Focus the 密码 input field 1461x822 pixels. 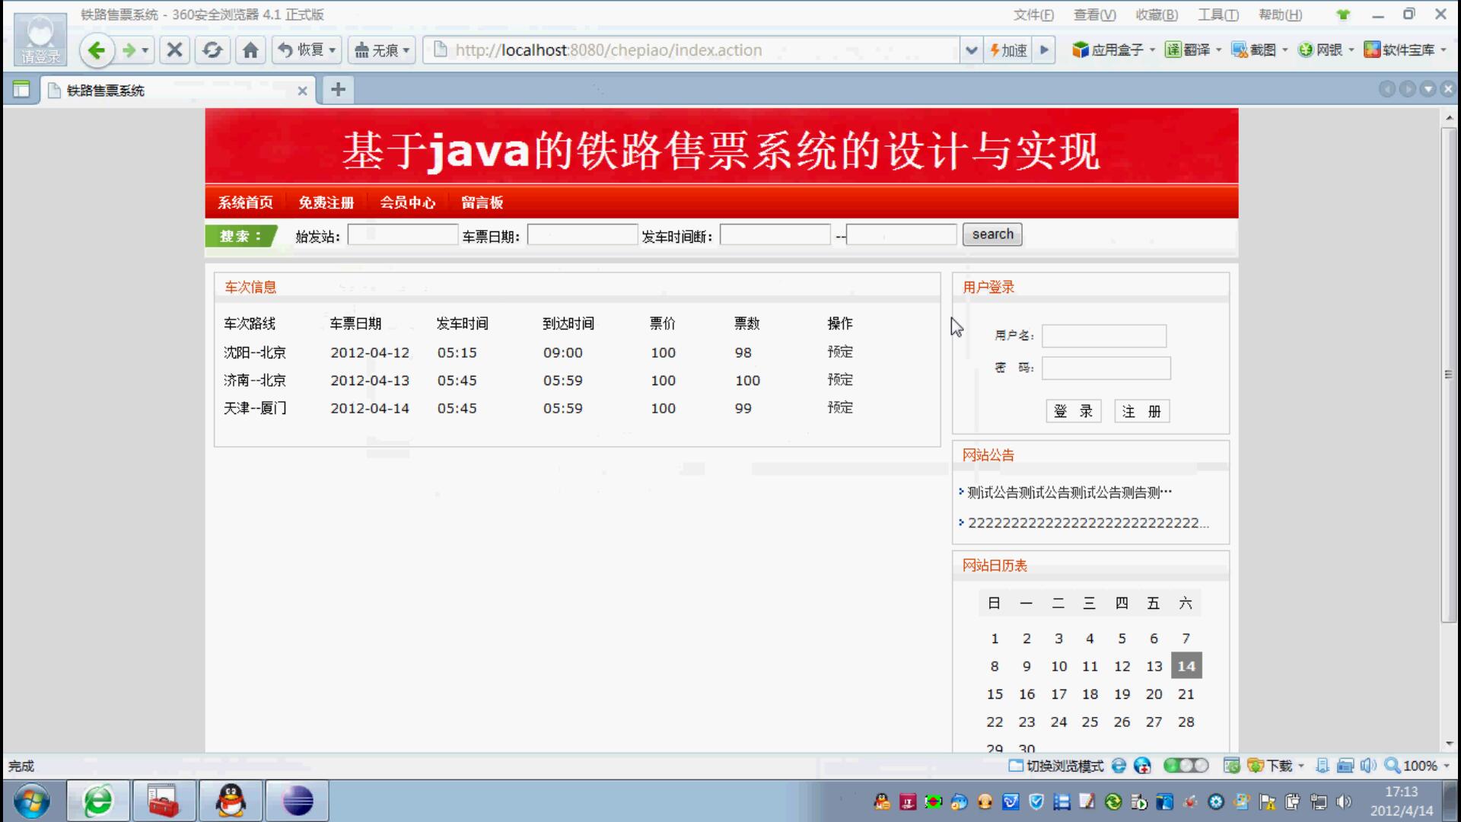pos(1106,368)
